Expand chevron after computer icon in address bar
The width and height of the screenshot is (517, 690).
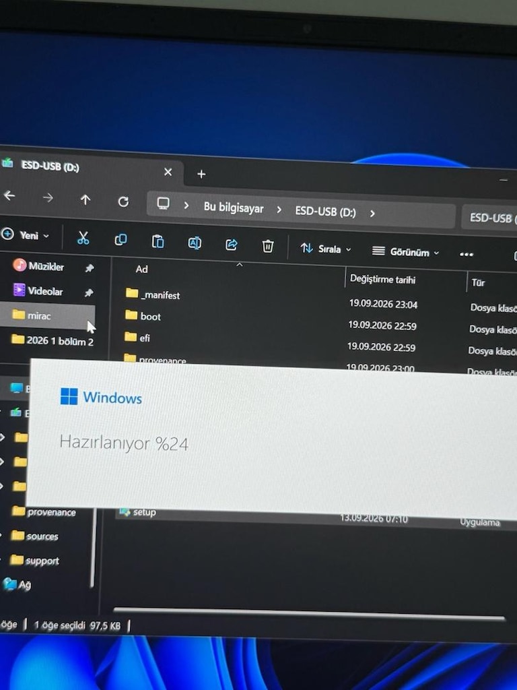click(186, 206)
